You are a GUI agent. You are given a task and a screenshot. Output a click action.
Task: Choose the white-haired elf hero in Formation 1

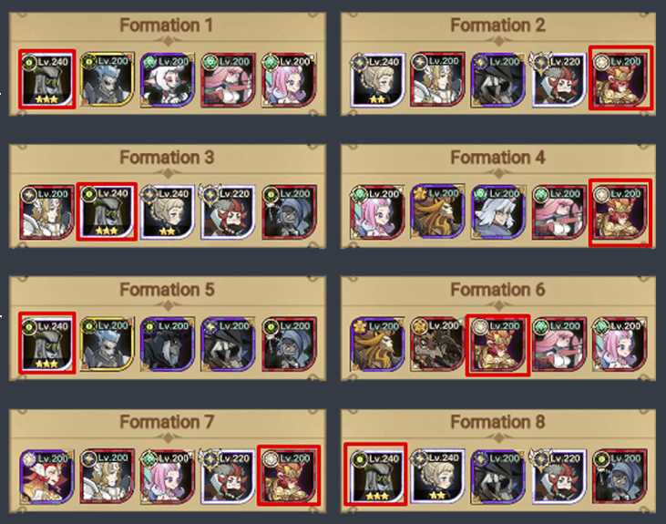(x=168, y=79)
